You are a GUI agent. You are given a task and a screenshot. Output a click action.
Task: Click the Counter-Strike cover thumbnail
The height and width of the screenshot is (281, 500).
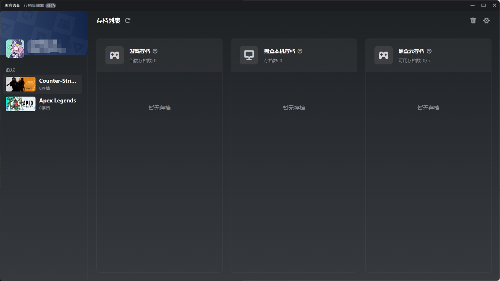(20, 84)
